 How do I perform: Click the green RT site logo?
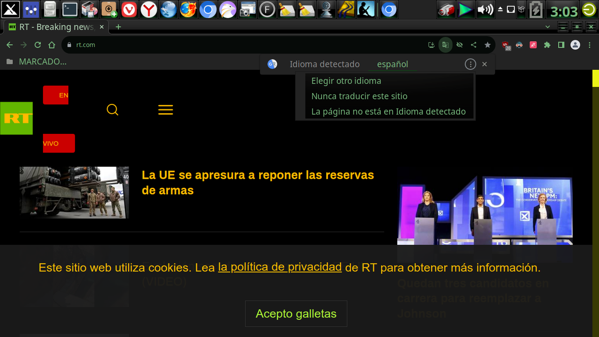16,118
